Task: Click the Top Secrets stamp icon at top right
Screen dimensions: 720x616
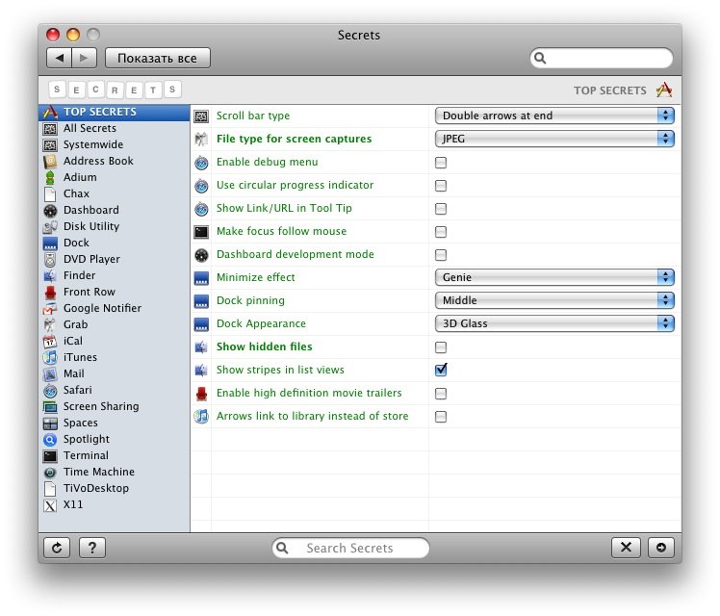Action: click(664, 90)
